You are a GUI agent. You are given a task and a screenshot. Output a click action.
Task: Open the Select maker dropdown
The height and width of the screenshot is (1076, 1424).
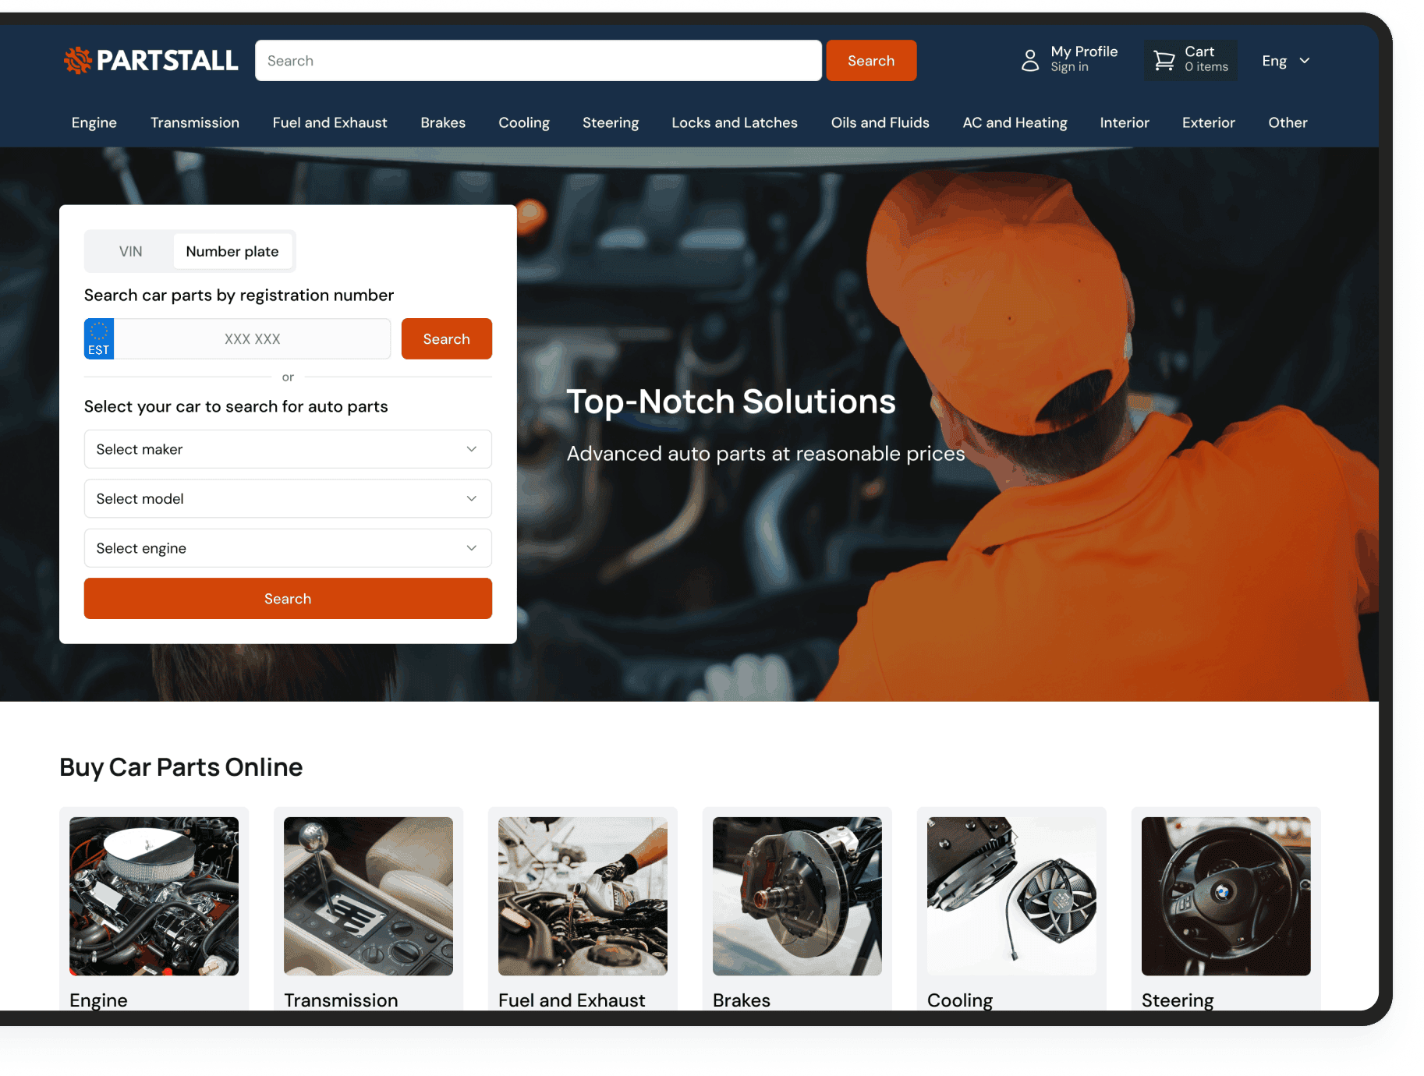pyautogui.click(x=288, y=449)
